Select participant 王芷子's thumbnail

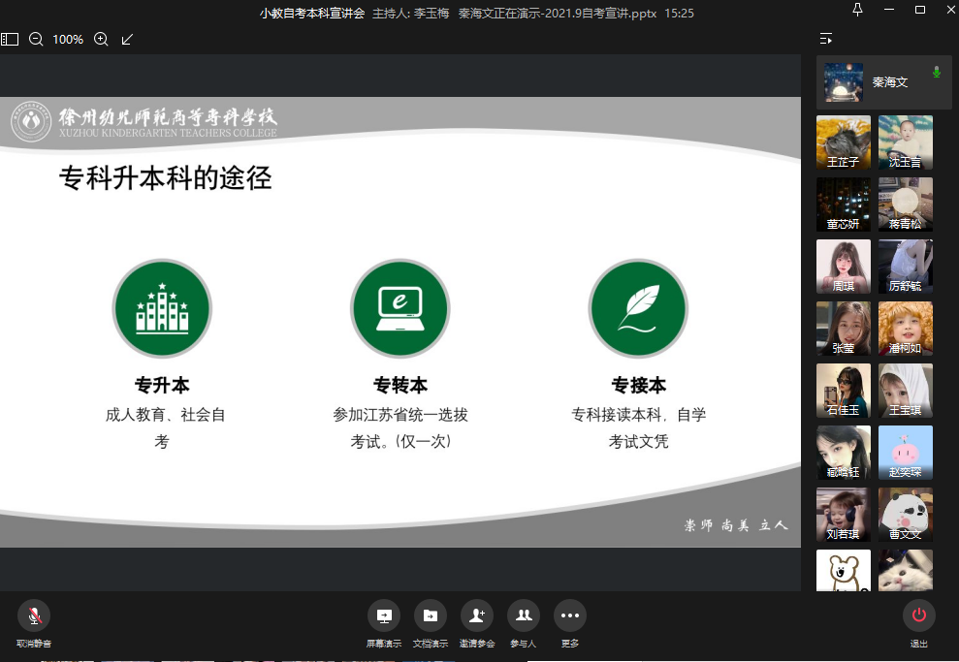click(x=843, y=142)
